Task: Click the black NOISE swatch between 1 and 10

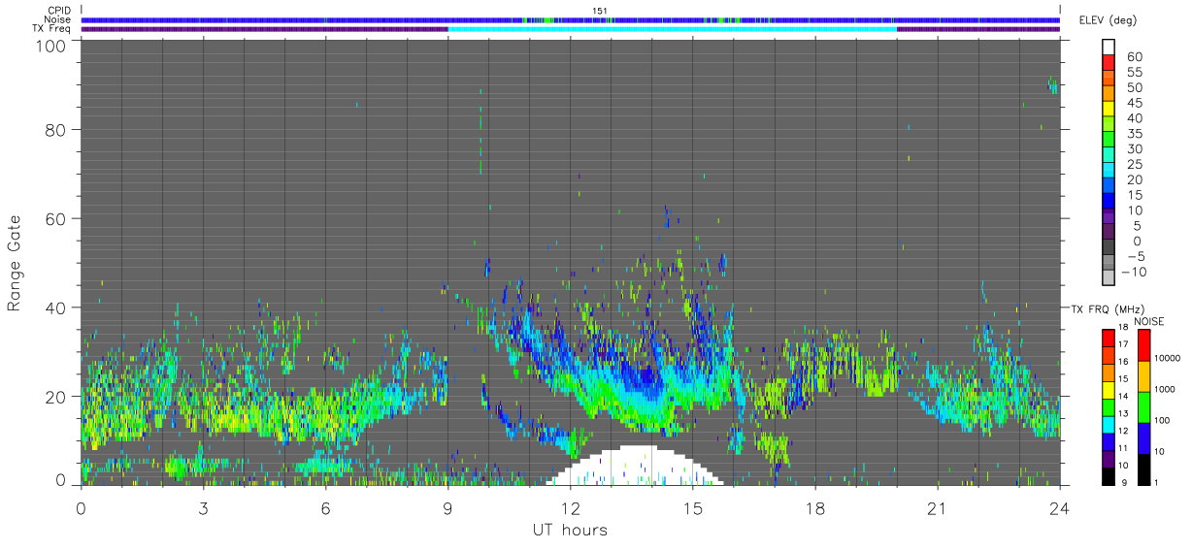Action: [1143, 469]
